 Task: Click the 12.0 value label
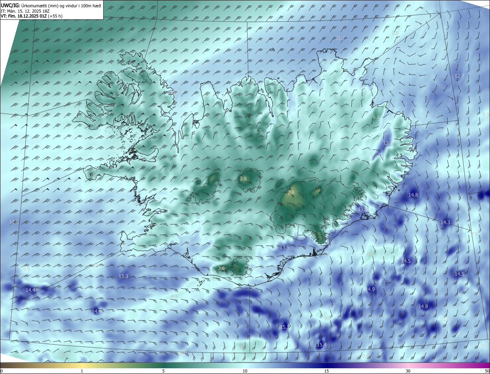tap(14, 222)
